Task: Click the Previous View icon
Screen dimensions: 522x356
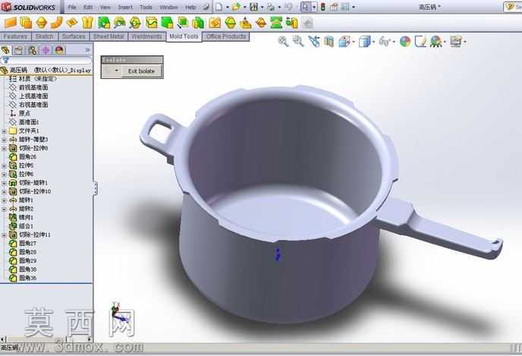Action: (313, 42)
